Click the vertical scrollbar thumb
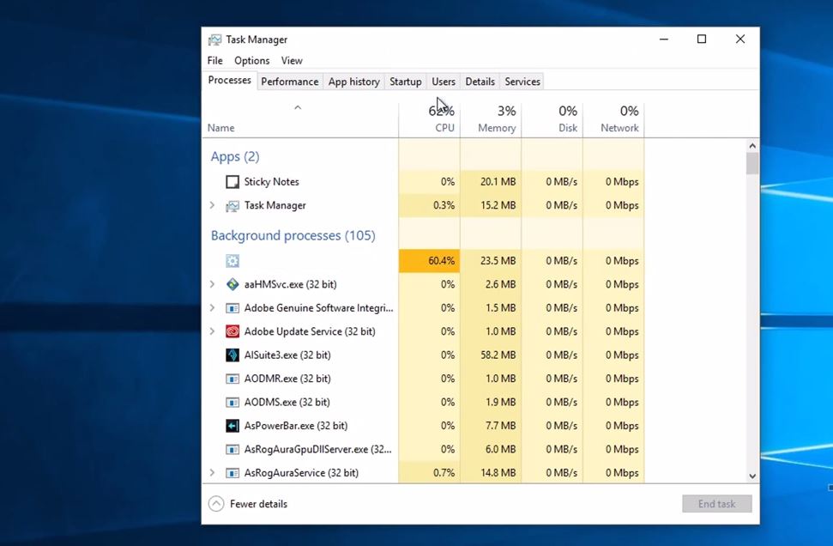The height and width of the screenshot is (546, 833). [752, 164]
